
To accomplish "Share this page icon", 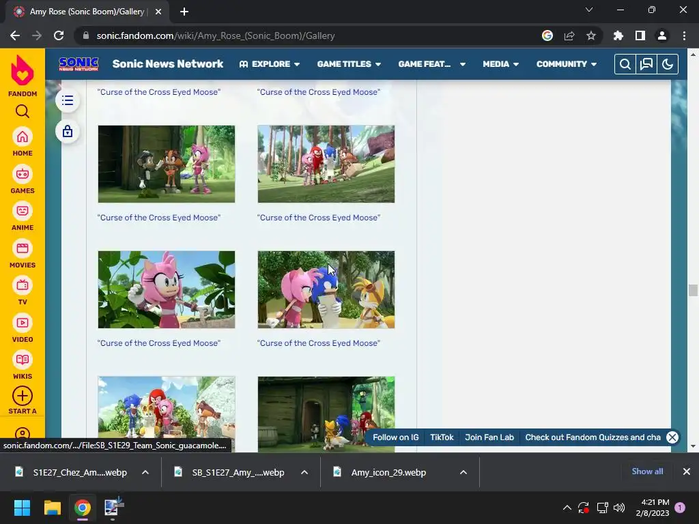I will click(569, 35).
